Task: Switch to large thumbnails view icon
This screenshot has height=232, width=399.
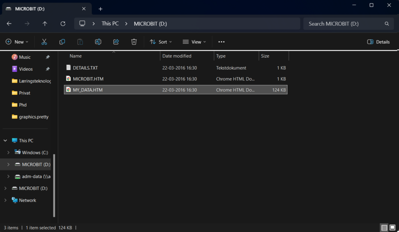Action: pos(392,228)
